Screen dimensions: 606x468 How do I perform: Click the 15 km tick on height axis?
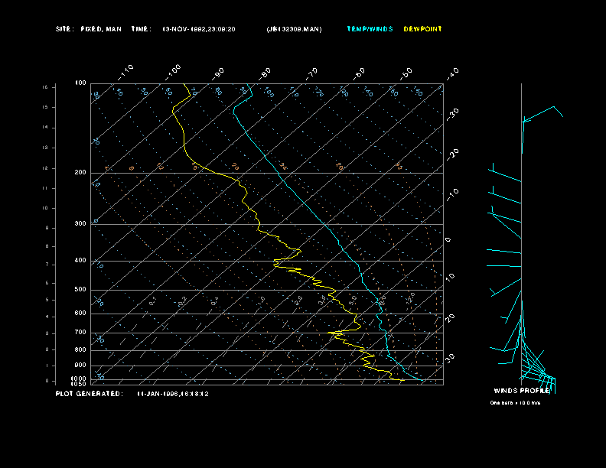(45, 107)
